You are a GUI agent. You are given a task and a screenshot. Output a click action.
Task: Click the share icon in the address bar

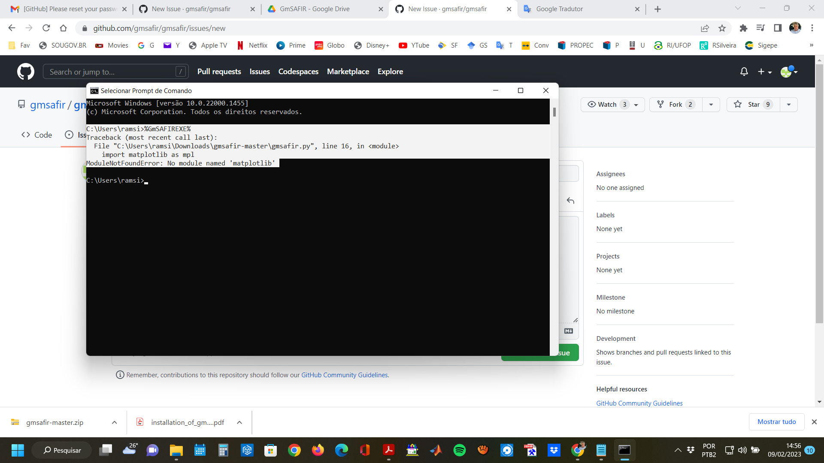tap(705, 28)
